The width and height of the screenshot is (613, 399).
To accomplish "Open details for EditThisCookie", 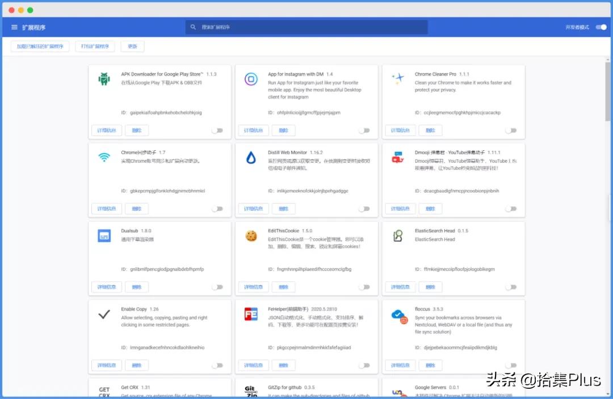I will [x=253, y=287].
